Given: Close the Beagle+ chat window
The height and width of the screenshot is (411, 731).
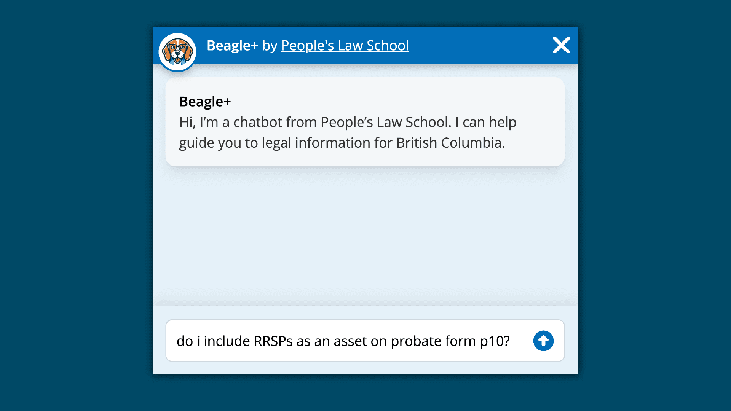Looking at the screenshot, I should 561,45.
